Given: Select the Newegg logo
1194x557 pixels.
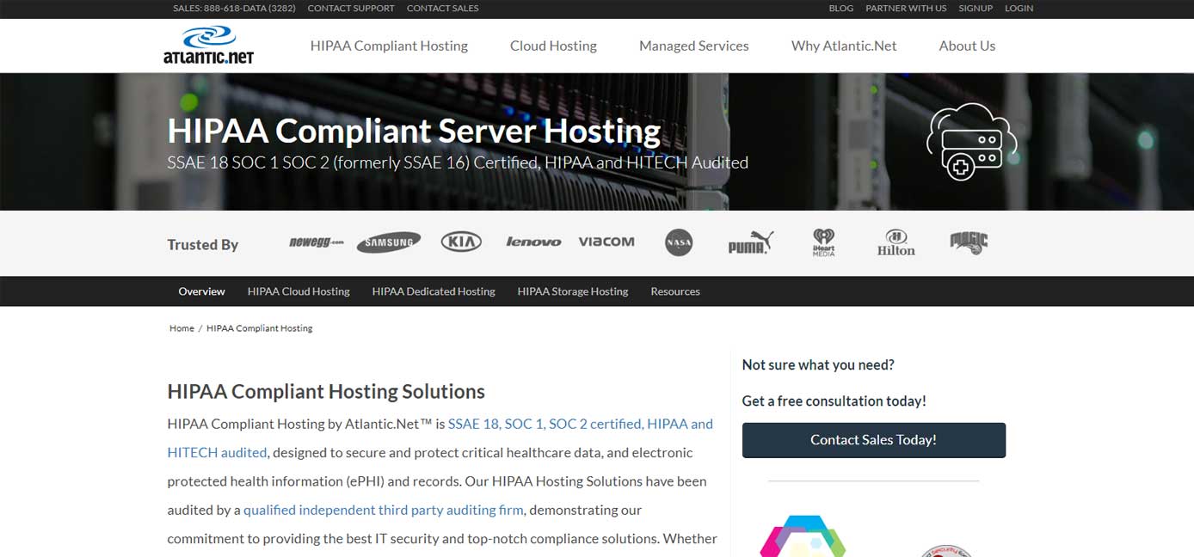Looking at the screenshot, I should (314, 242).
